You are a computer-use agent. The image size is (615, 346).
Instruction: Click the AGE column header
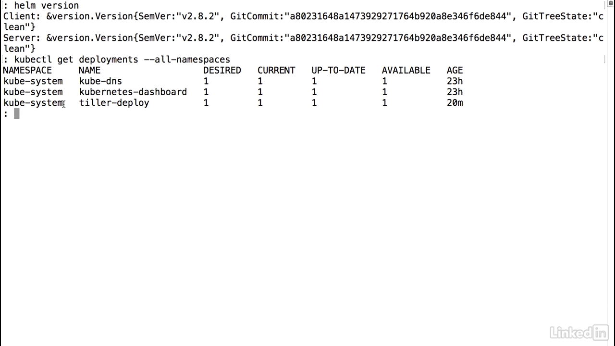pyautogui.click(x=455, y=70)
